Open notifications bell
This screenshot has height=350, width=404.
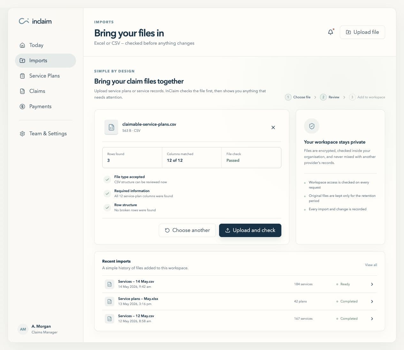tap(331, 32)
